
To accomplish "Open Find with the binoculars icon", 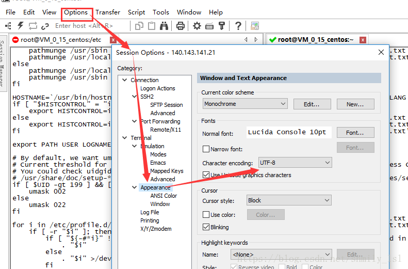I will tap(164, 26).
